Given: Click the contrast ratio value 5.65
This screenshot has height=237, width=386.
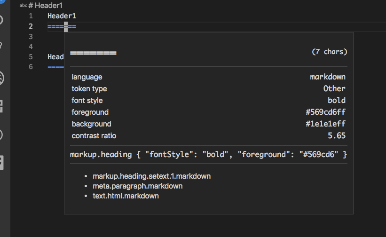Looking at the screenshot, I should pos(337,136).
